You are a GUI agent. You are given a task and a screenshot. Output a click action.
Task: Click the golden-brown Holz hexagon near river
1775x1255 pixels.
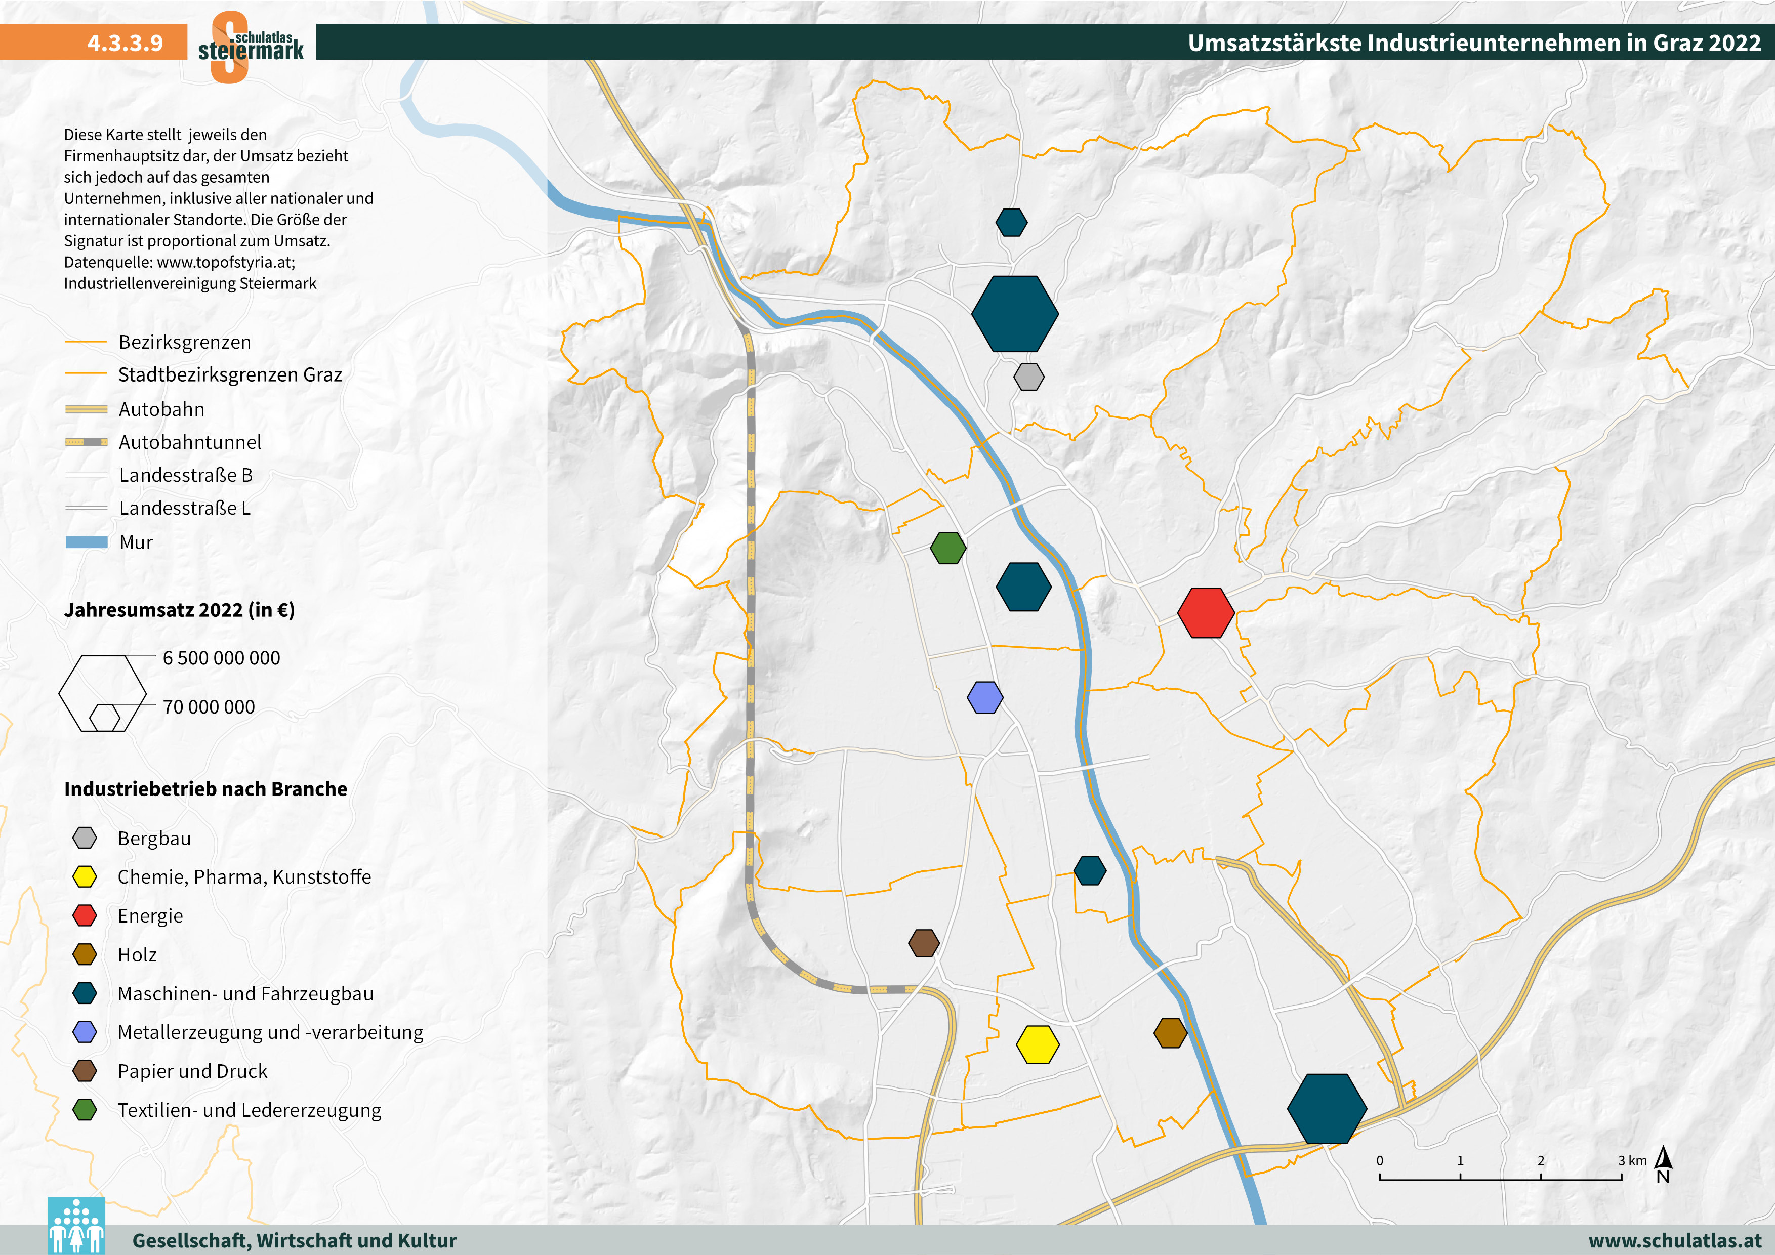pos(1171,1033)
